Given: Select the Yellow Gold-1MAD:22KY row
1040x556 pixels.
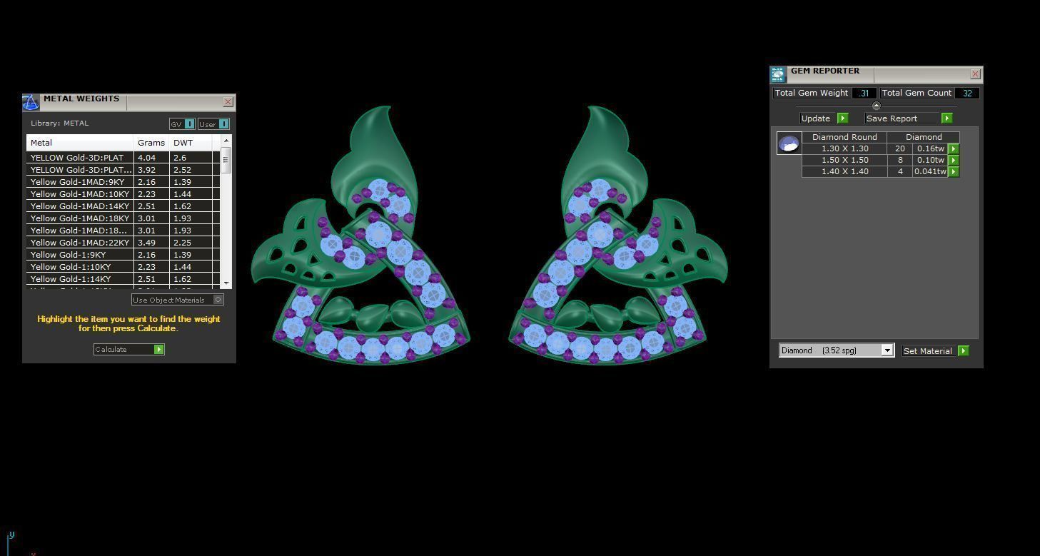Looking at the screenshot, I should [123, 243].
